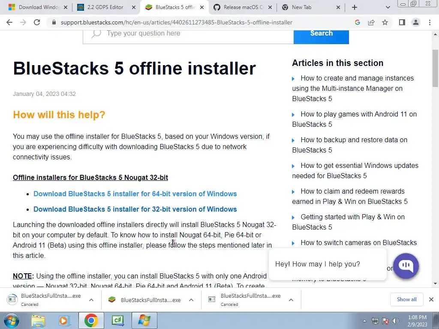Viewport: 439px width, 329px height.
Task: Open the Windows flag taskbar app
Action: 144,320
